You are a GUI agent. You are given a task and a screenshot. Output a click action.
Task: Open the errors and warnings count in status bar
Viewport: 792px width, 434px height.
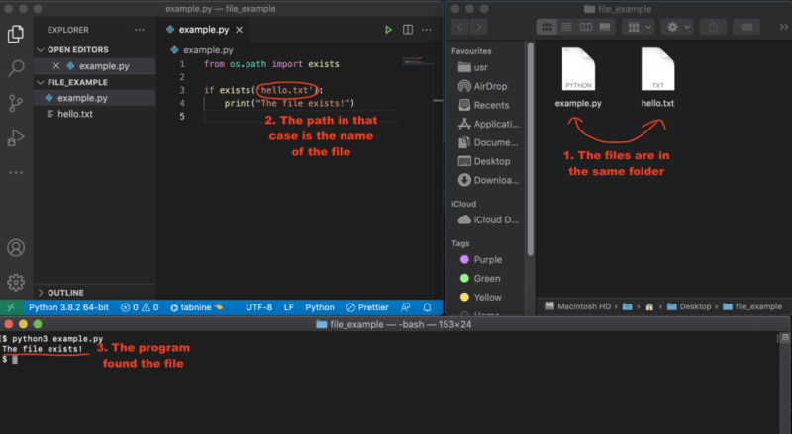[x=140, y=307]
